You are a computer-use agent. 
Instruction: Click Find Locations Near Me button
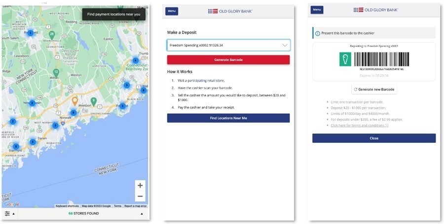[228, 118]
